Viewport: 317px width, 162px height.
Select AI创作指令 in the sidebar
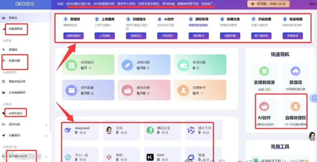pos(15,113)
